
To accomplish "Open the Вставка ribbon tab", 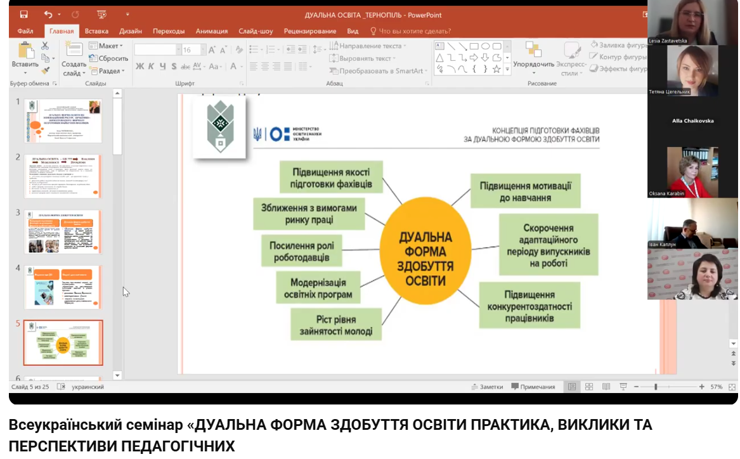I will pos(96,31).
